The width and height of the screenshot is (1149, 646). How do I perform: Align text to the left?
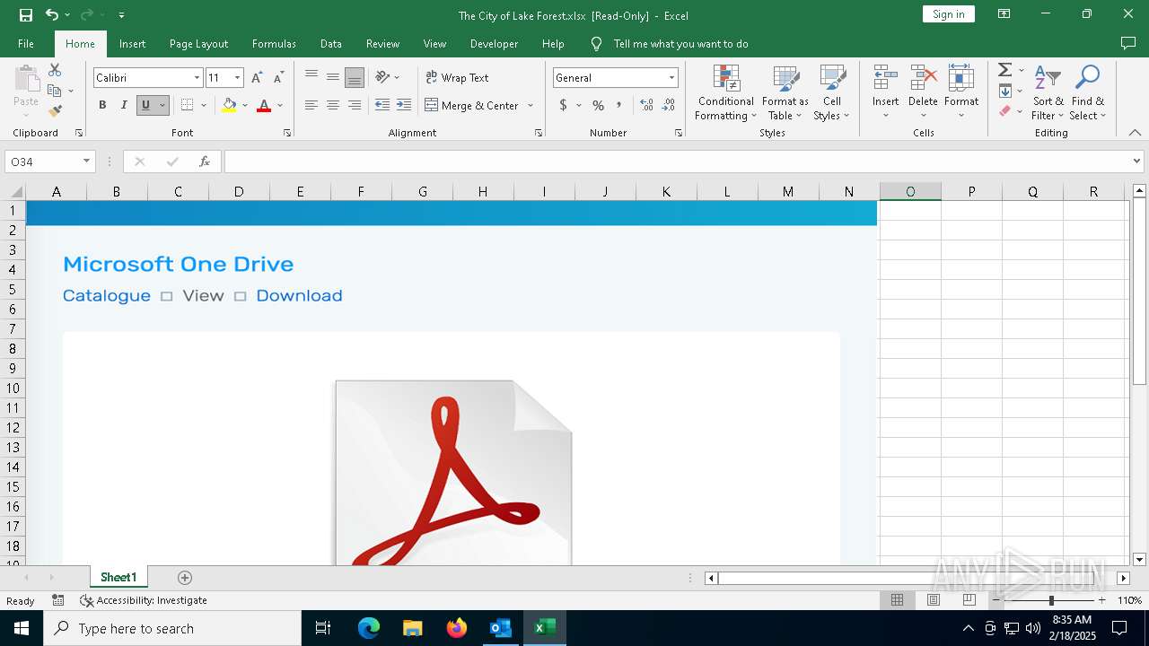(311, 105)
